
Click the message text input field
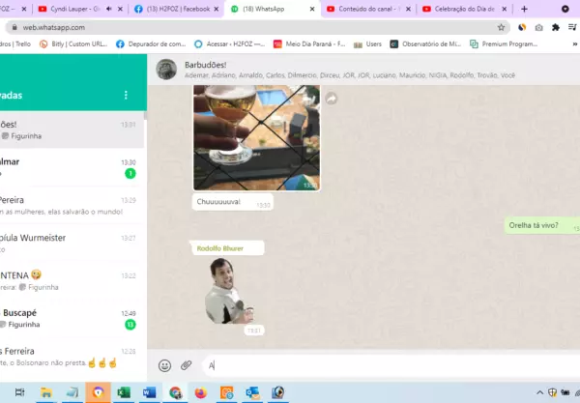pyautogui.click(x=387, y=365)
